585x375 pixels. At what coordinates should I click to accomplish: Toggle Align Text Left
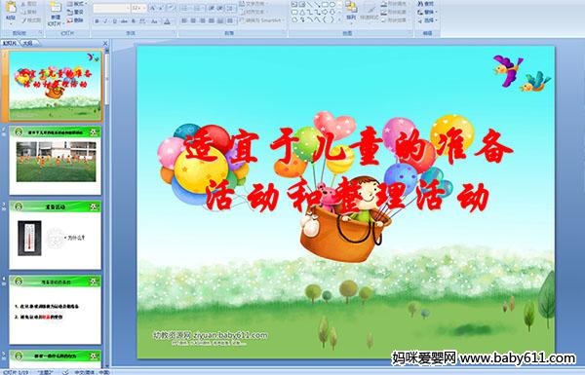coord(184,21)
